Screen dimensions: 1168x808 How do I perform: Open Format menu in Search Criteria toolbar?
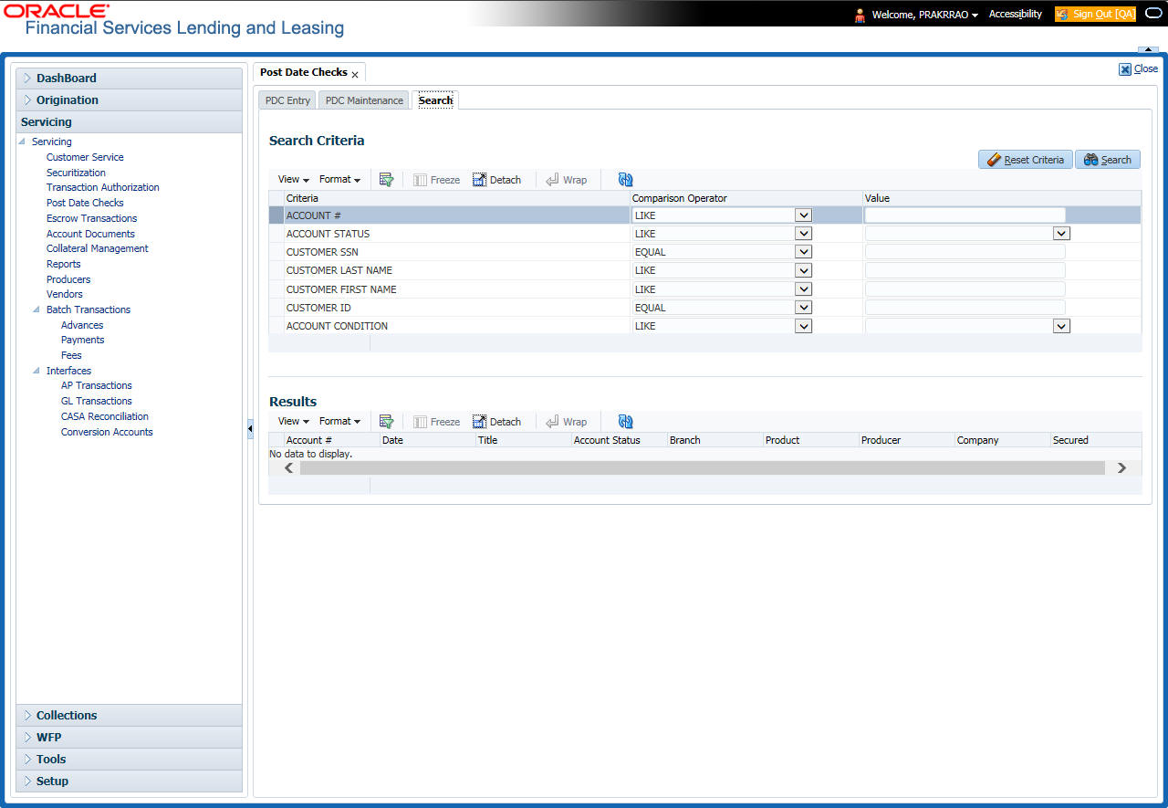[x=339, y=180]
